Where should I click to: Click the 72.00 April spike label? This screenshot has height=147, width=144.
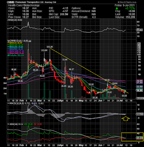(65, 60)
